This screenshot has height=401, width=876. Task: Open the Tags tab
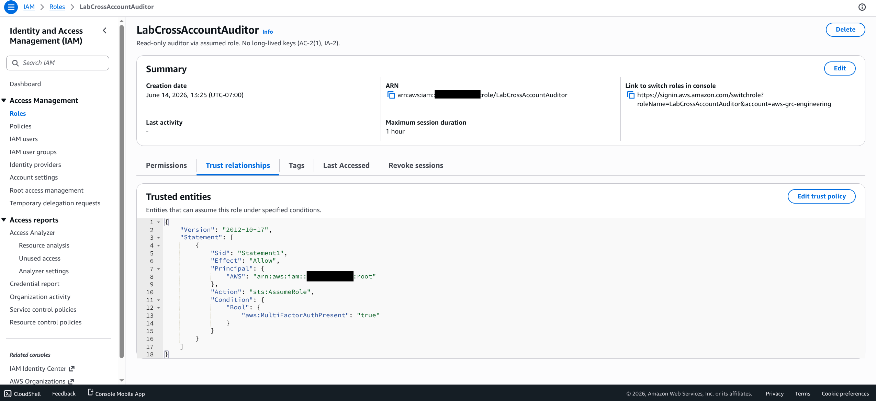[296, 165]
